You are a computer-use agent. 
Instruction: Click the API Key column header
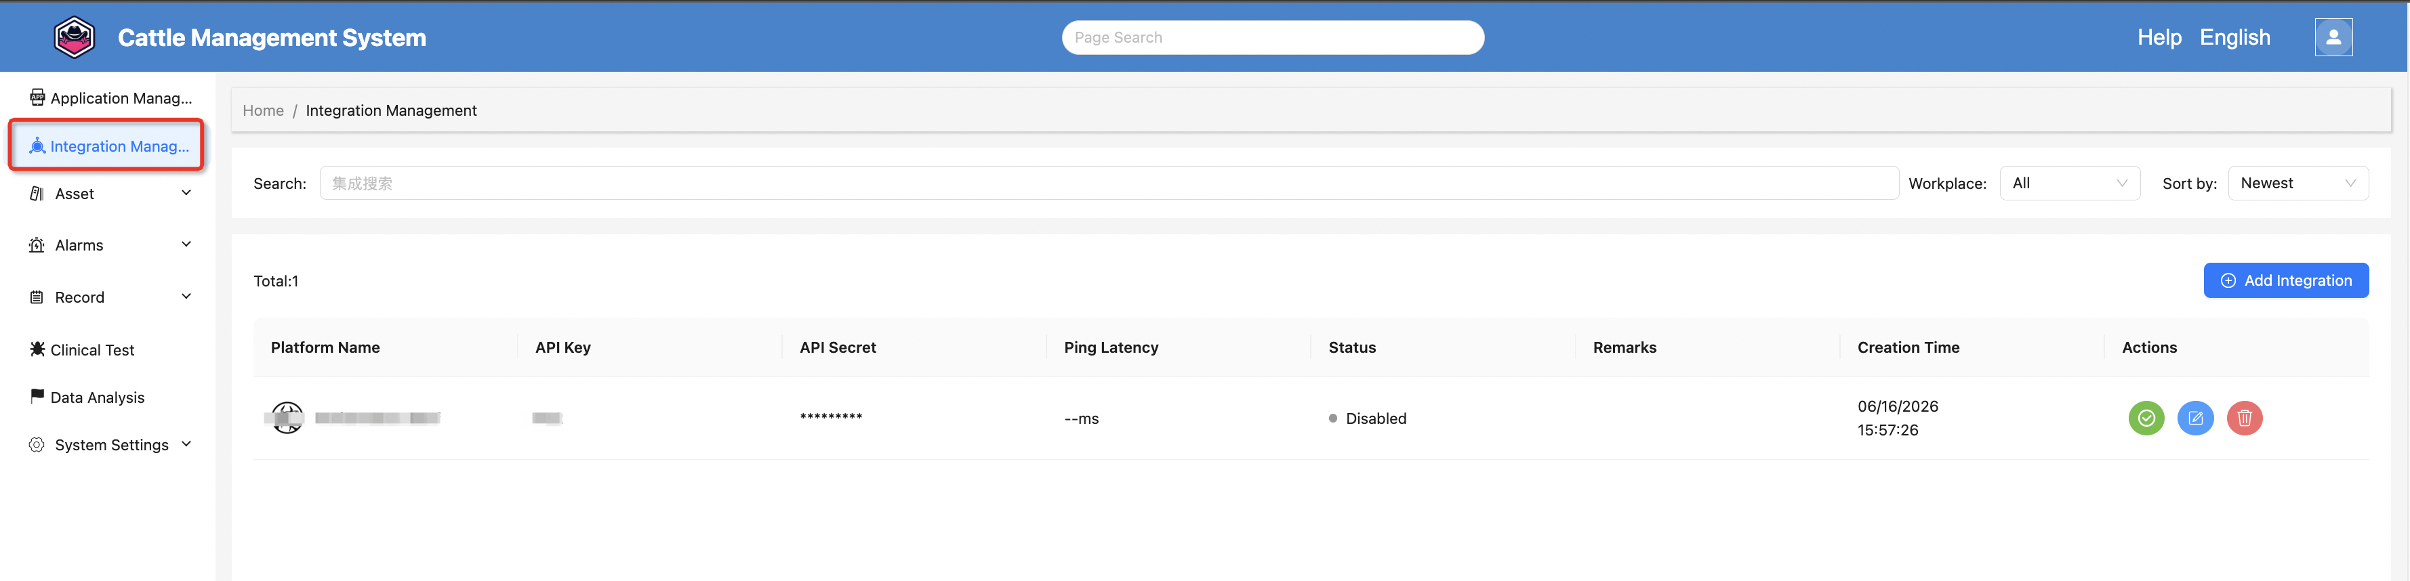click(563, 347)
